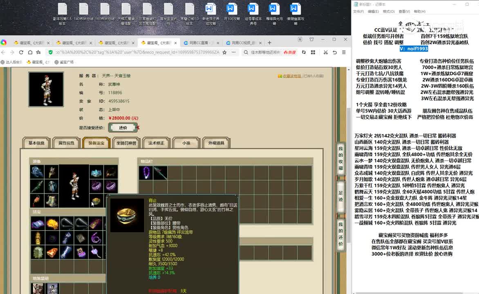Select the green spear in the inventory grid
Viewport: 479px width, 294px height.
pyautogui.click(x=160, y=173)
